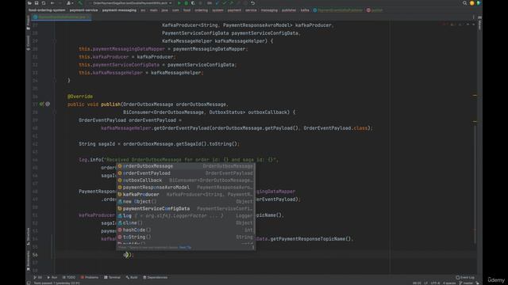Select outboxCallback completion suggestion
Screen dimensions: 508x285
coord(186,180)
